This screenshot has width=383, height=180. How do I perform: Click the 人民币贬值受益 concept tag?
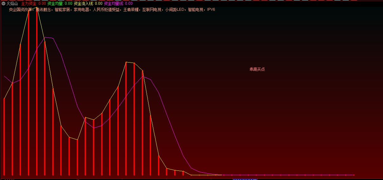tap(106, 10)
